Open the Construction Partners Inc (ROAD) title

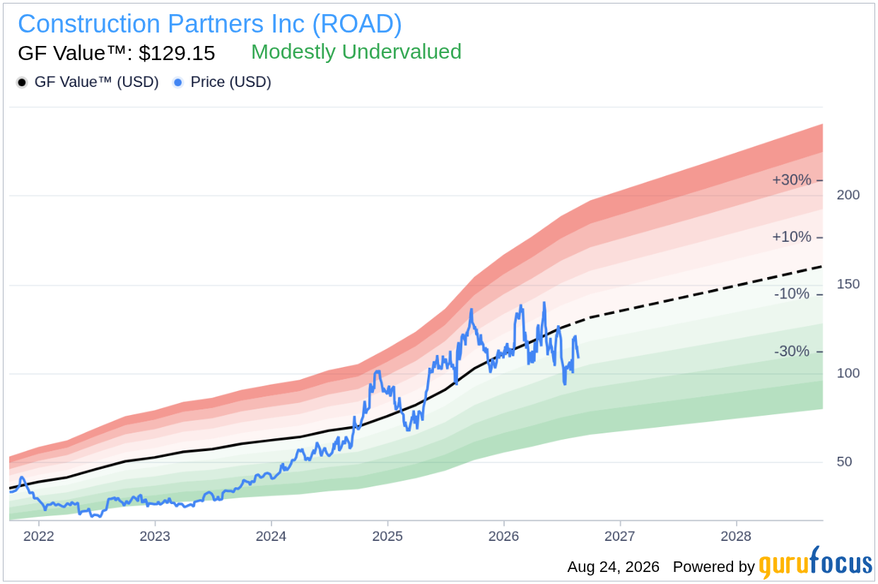(210, 24)
